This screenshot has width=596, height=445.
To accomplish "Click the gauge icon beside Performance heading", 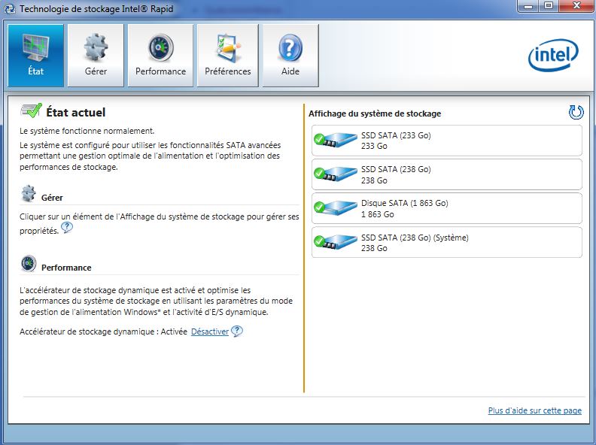I will 29,264.
